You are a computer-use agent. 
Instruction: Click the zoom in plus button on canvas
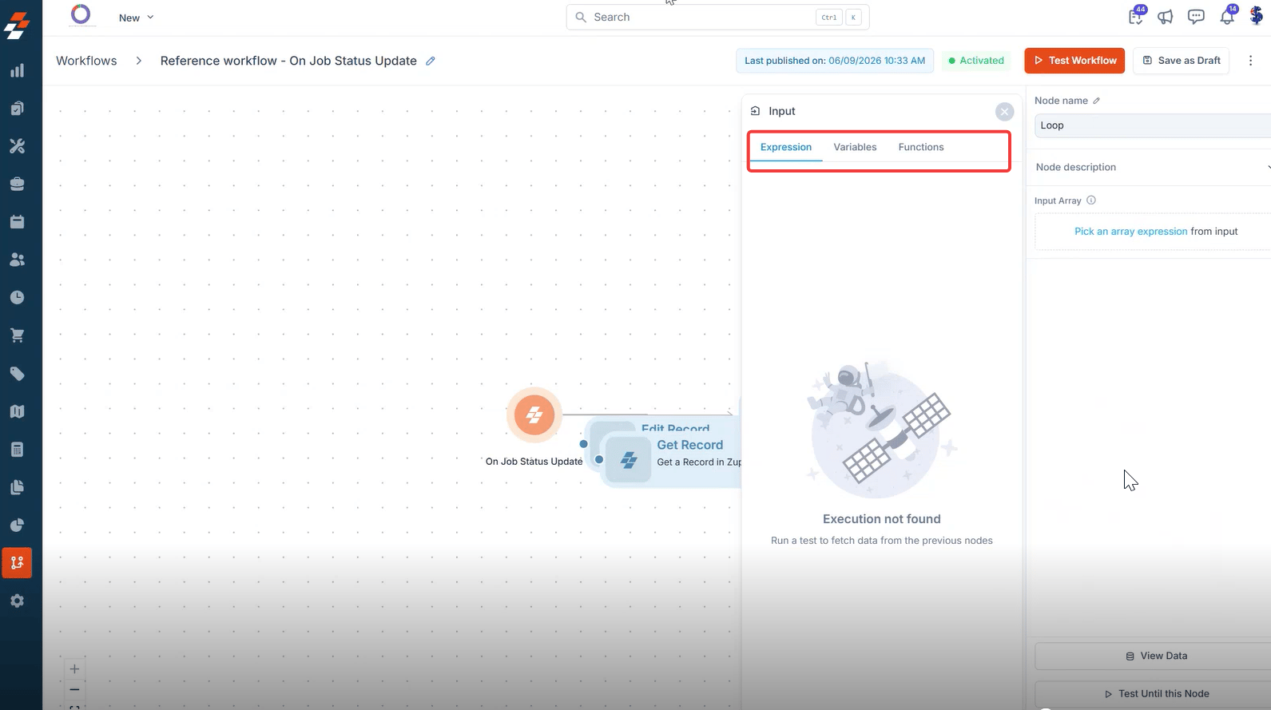[x=74, y=669]
